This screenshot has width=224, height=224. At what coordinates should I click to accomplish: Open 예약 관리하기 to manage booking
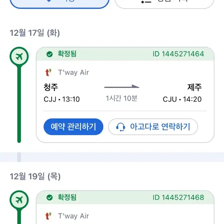[x=73, y=127]
